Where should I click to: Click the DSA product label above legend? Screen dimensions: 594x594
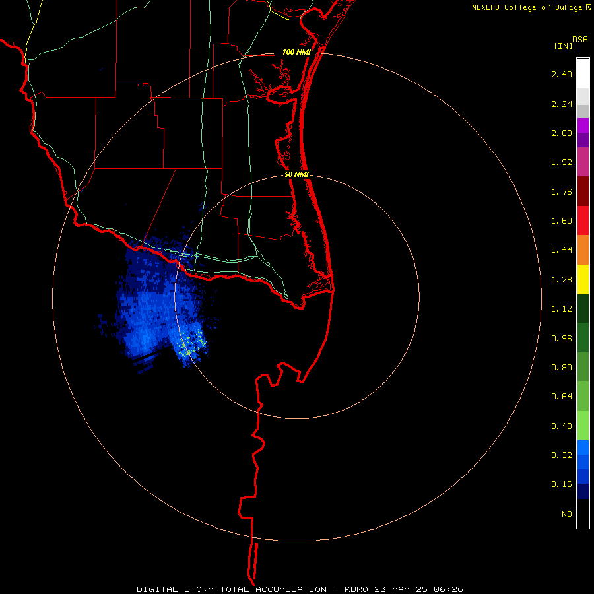pos(580,40)
